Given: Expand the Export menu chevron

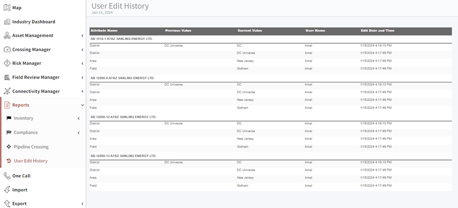Looking at the screenshot, I should click(82, 204).
